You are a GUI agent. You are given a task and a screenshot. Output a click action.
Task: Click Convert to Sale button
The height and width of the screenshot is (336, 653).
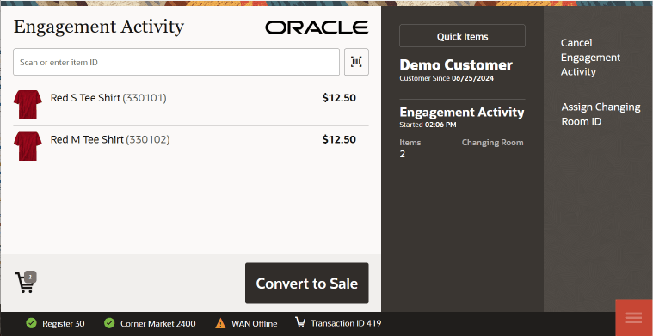click(307, 284)
